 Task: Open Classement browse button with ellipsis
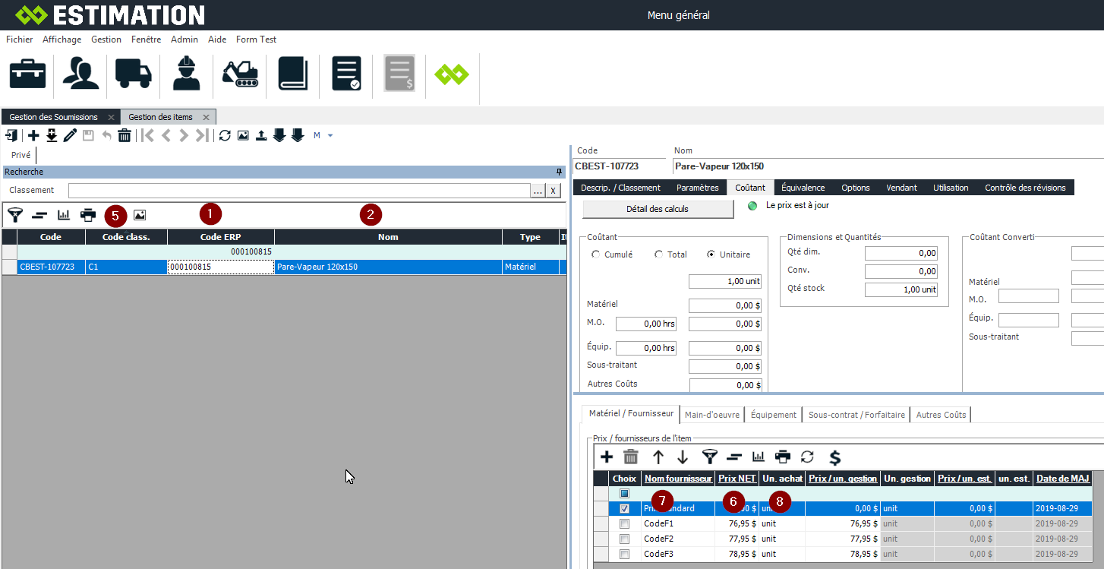click(538, 191)
